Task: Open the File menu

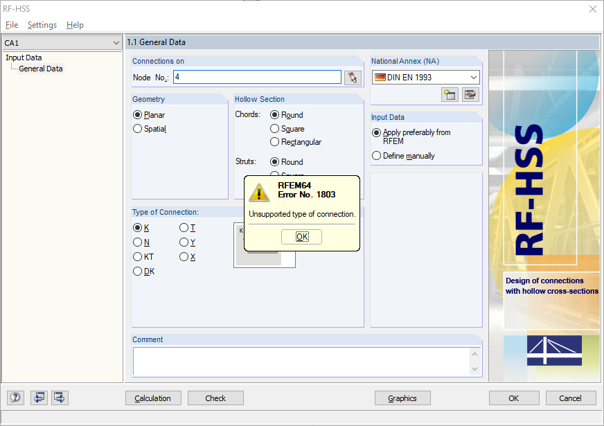Action: pos(12,25)
